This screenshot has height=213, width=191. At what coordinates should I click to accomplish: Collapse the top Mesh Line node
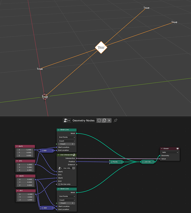(x=59, y=130)
